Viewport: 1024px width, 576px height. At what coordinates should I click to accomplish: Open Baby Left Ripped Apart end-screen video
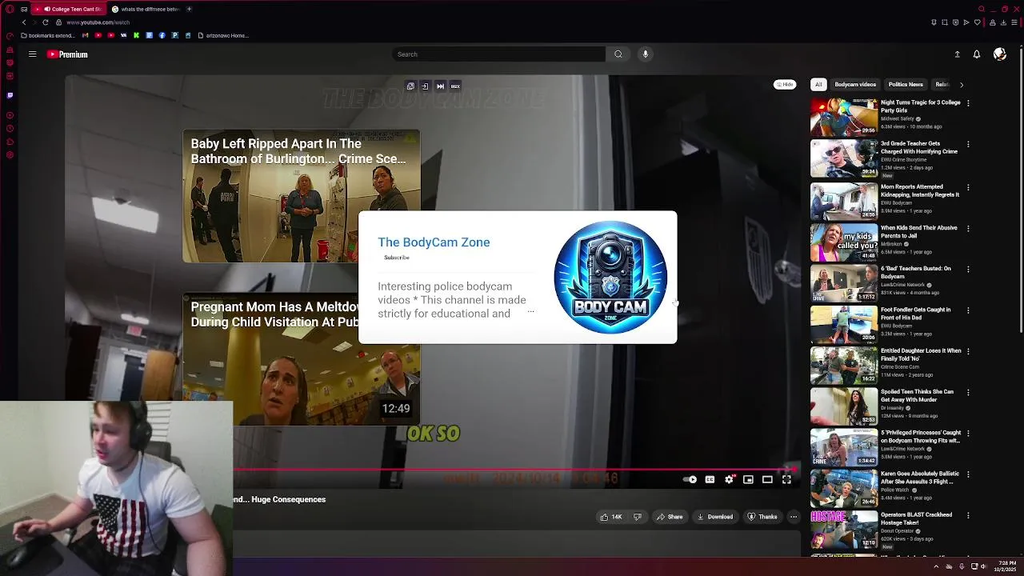click(302, 196)
